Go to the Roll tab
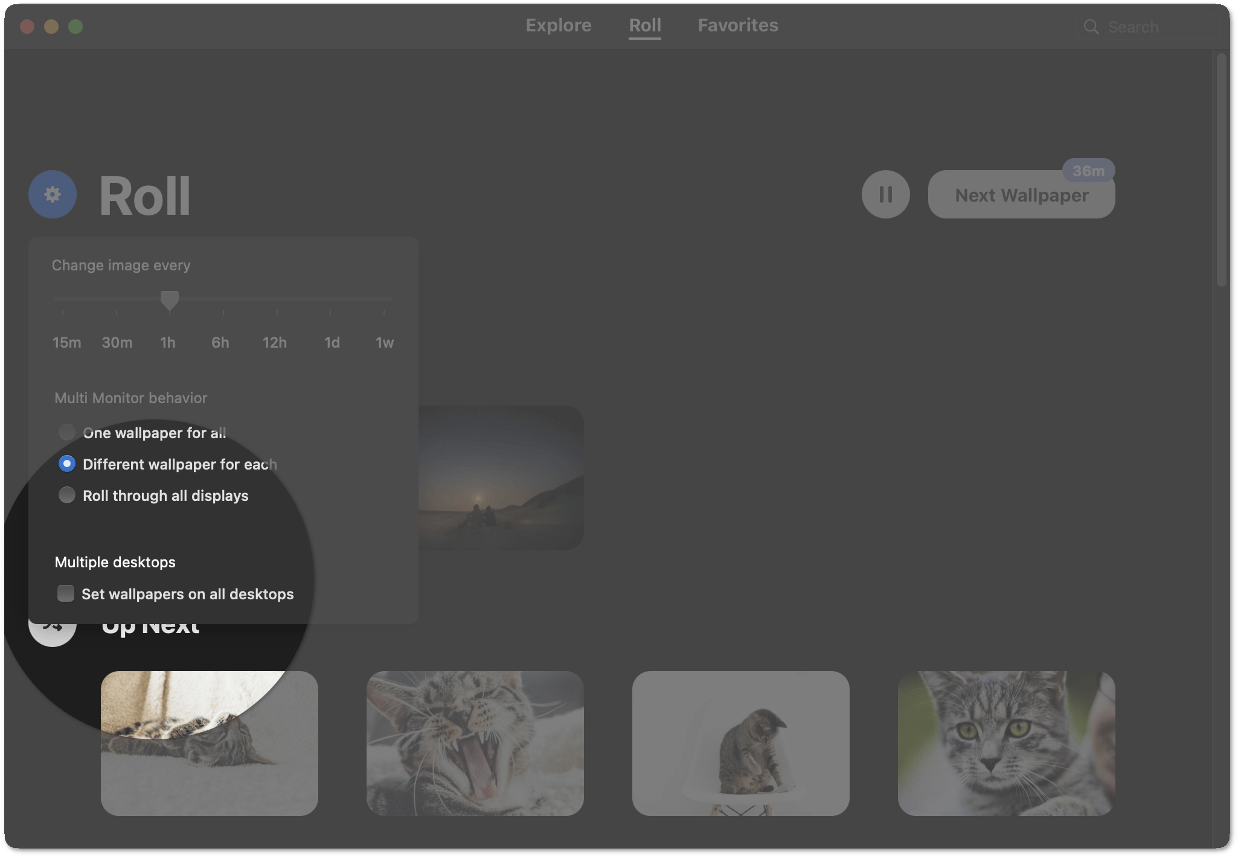Screen dimensions: 1238x857 click(x=644, y=25)
